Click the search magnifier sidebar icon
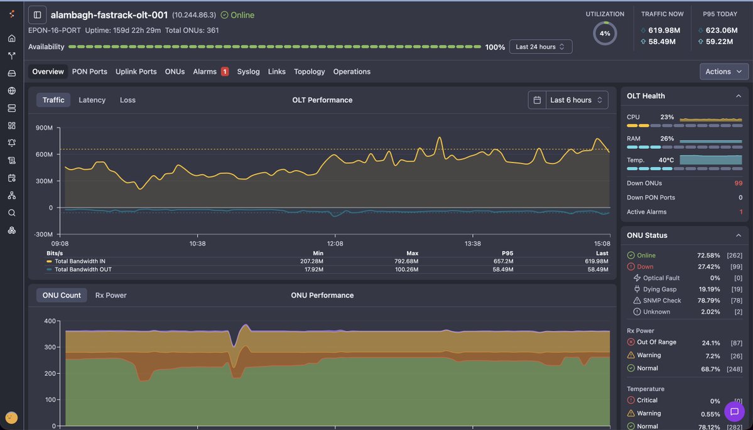The width and height of the screenshot is (753, 430). [12, 213]
